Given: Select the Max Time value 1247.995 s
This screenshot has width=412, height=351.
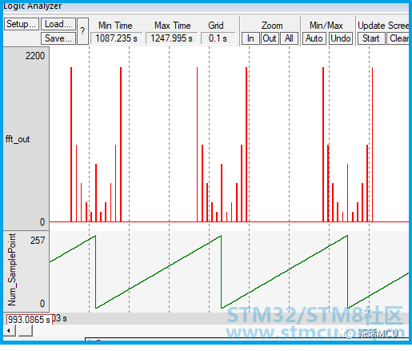Looking at the screenshot, I should pyautogui.click(x=171, y=38).
